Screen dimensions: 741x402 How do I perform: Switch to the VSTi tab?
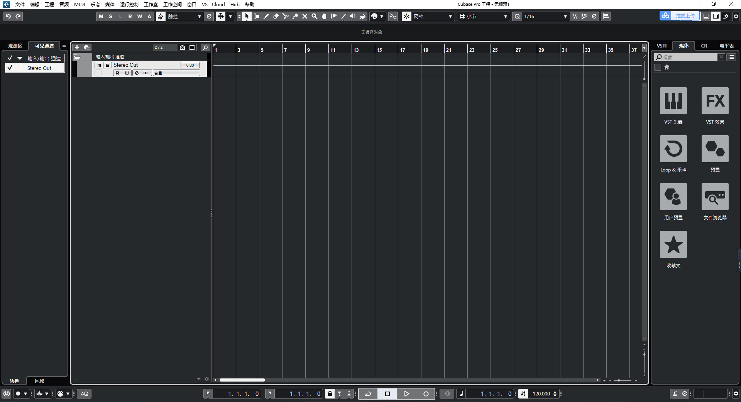coord(662,46)
